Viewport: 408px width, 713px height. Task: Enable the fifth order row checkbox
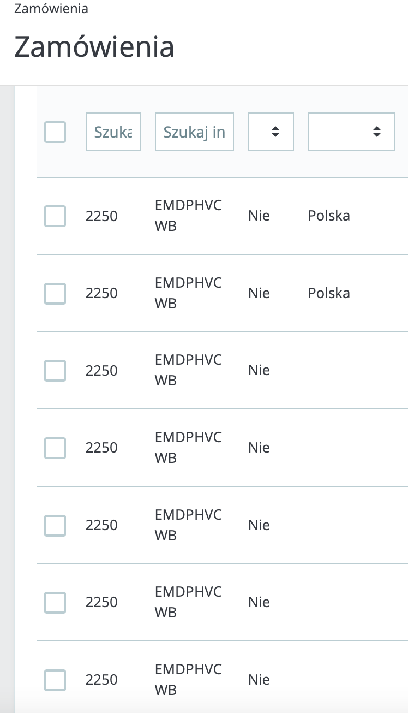pos(55,526)
